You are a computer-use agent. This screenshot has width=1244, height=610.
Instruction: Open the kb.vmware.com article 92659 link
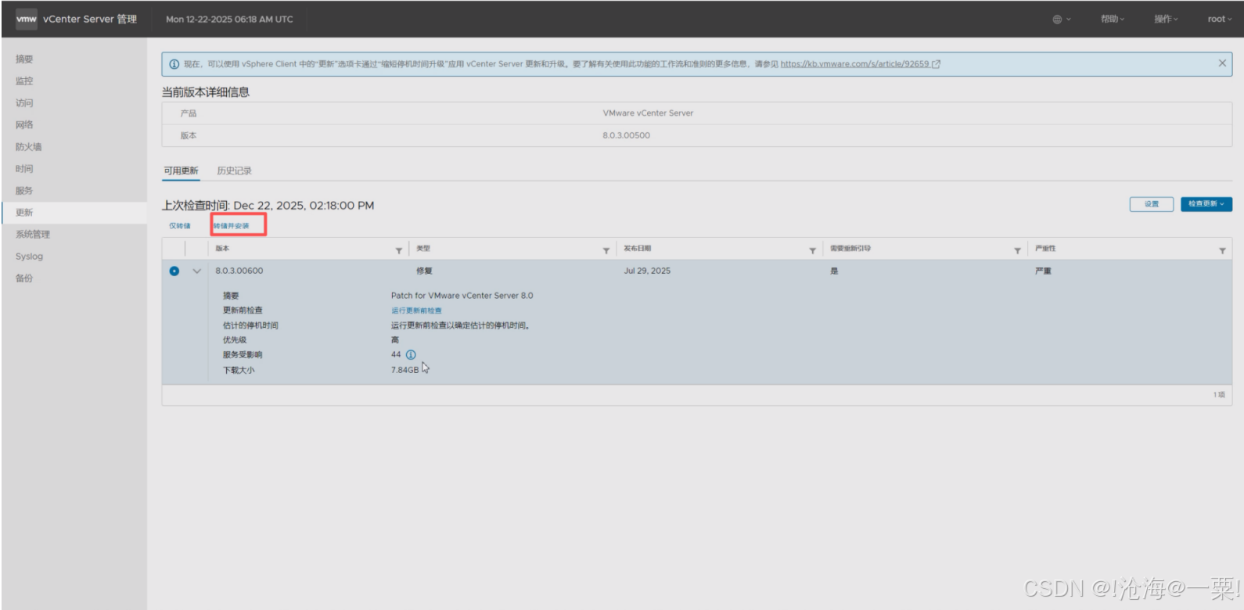(860, 64)
